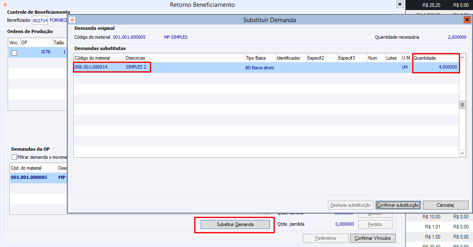
Task: Click R$ 1,01 value in background list
Action: pyautogui.click(x=433, y=226)
